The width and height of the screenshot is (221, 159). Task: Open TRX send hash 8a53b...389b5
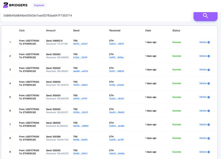tap(81, 126)
